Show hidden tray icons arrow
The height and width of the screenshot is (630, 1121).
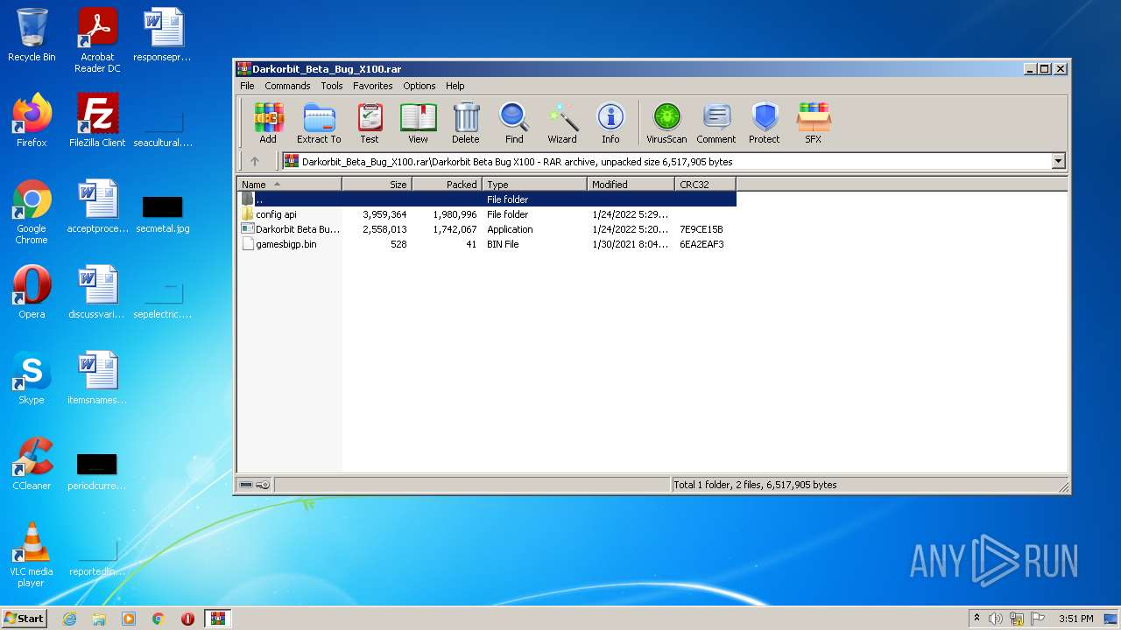point(976,619)
